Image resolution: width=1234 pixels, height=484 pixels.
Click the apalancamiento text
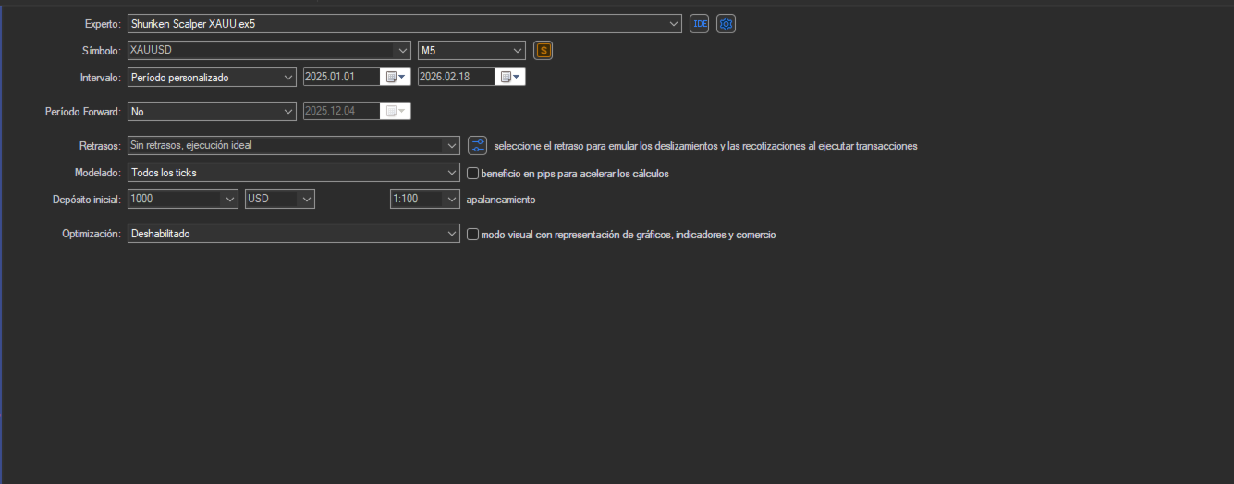(501, 200)
